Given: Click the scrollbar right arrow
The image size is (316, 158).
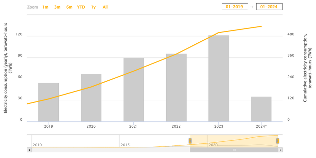Looking at the screenshot, I should 280,150.
